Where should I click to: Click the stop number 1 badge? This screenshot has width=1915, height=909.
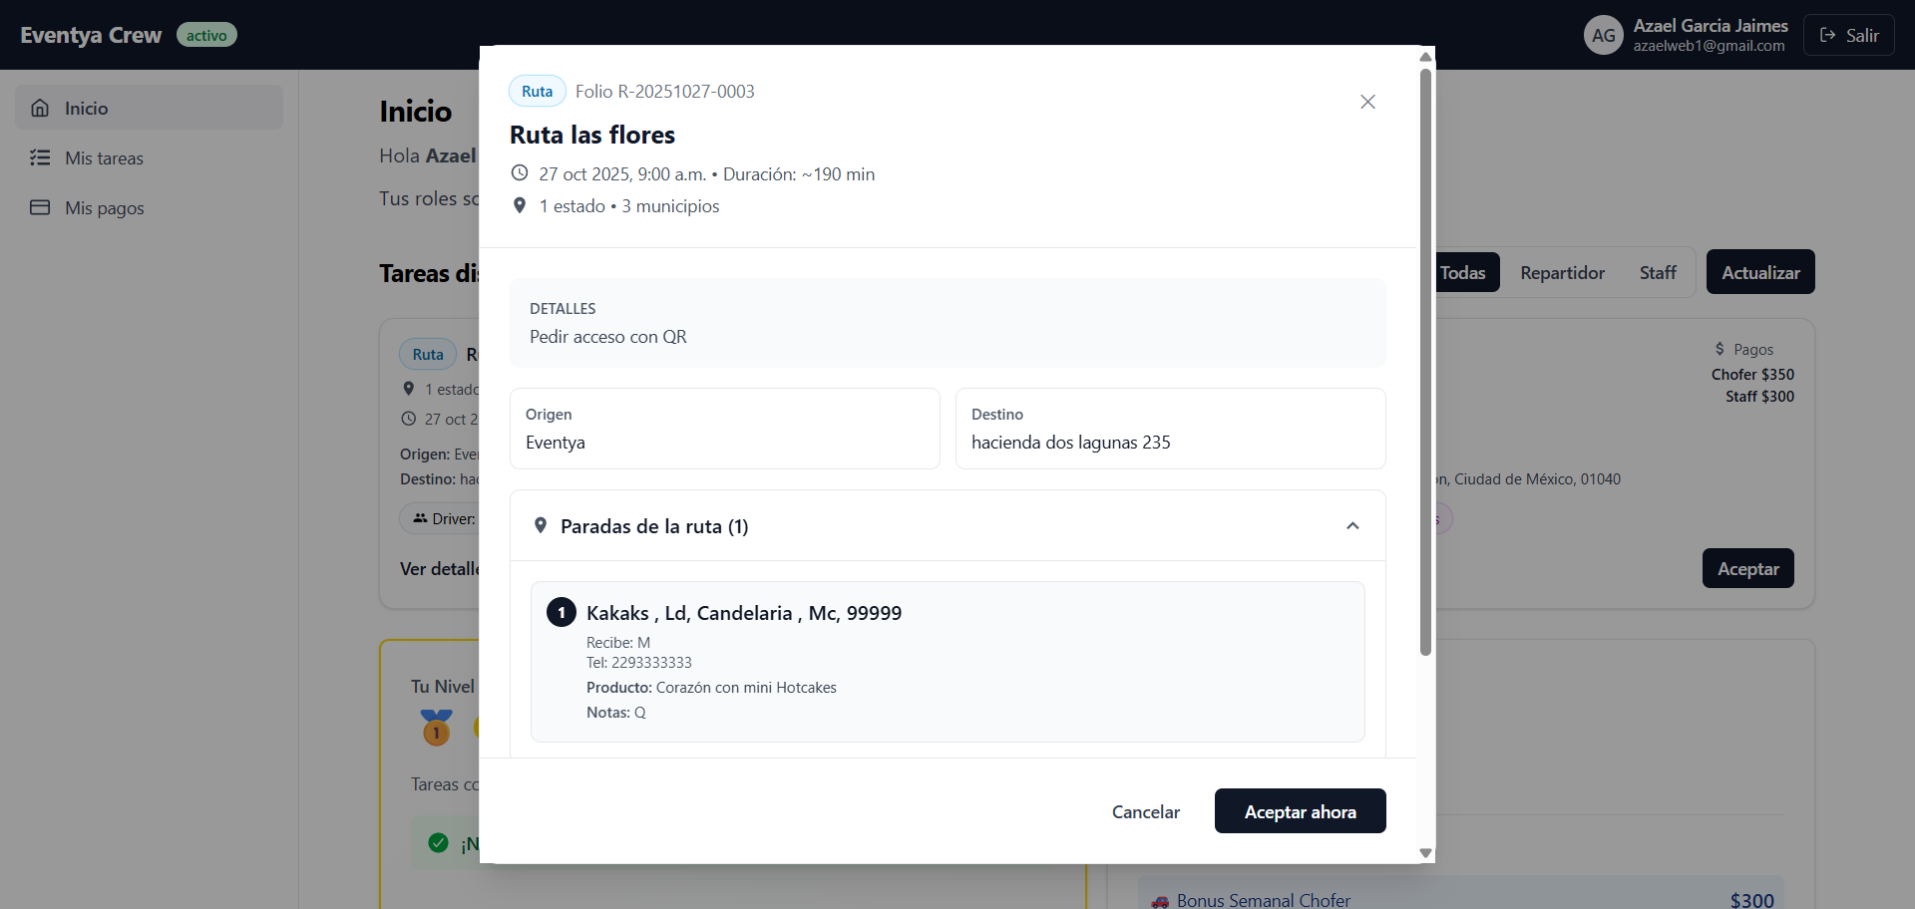561,612
